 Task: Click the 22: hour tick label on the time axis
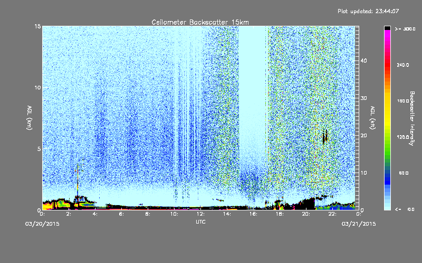332,214
